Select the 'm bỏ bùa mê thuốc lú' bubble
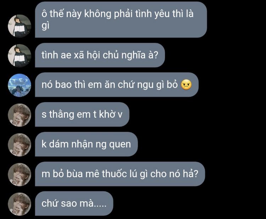This screenshot has height=219, width=266. pos(120,174)
